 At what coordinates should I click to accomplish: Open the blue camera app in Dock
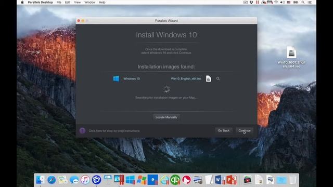(96, 180)
